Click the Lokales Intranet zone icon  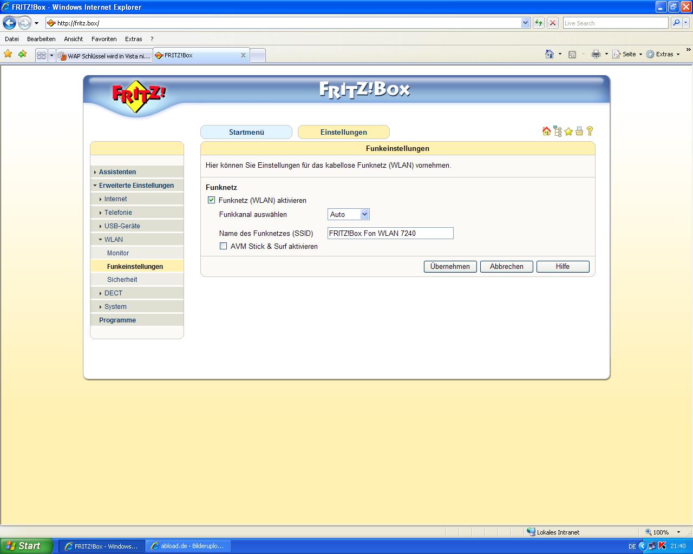coord(531,532)
